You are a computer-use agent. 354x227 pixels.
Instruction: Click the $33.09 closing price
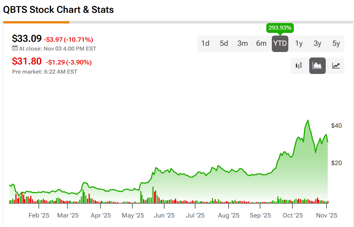[x=27, y=38]
